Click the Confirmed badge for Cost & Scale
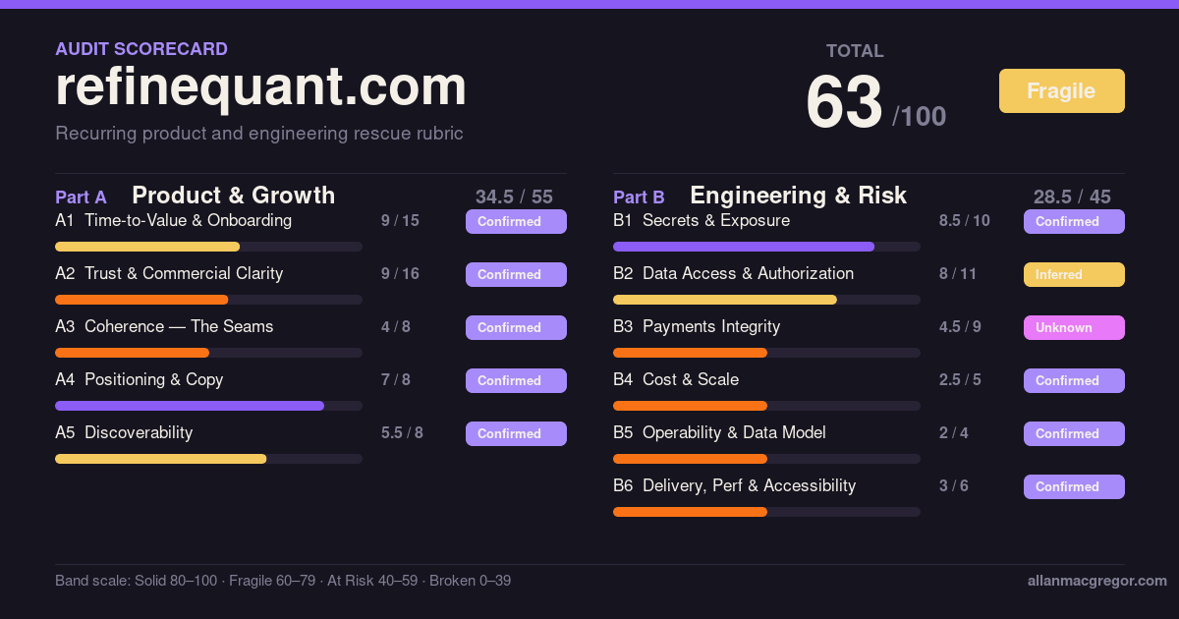 pyautogui.click(x=1074, y=380)
